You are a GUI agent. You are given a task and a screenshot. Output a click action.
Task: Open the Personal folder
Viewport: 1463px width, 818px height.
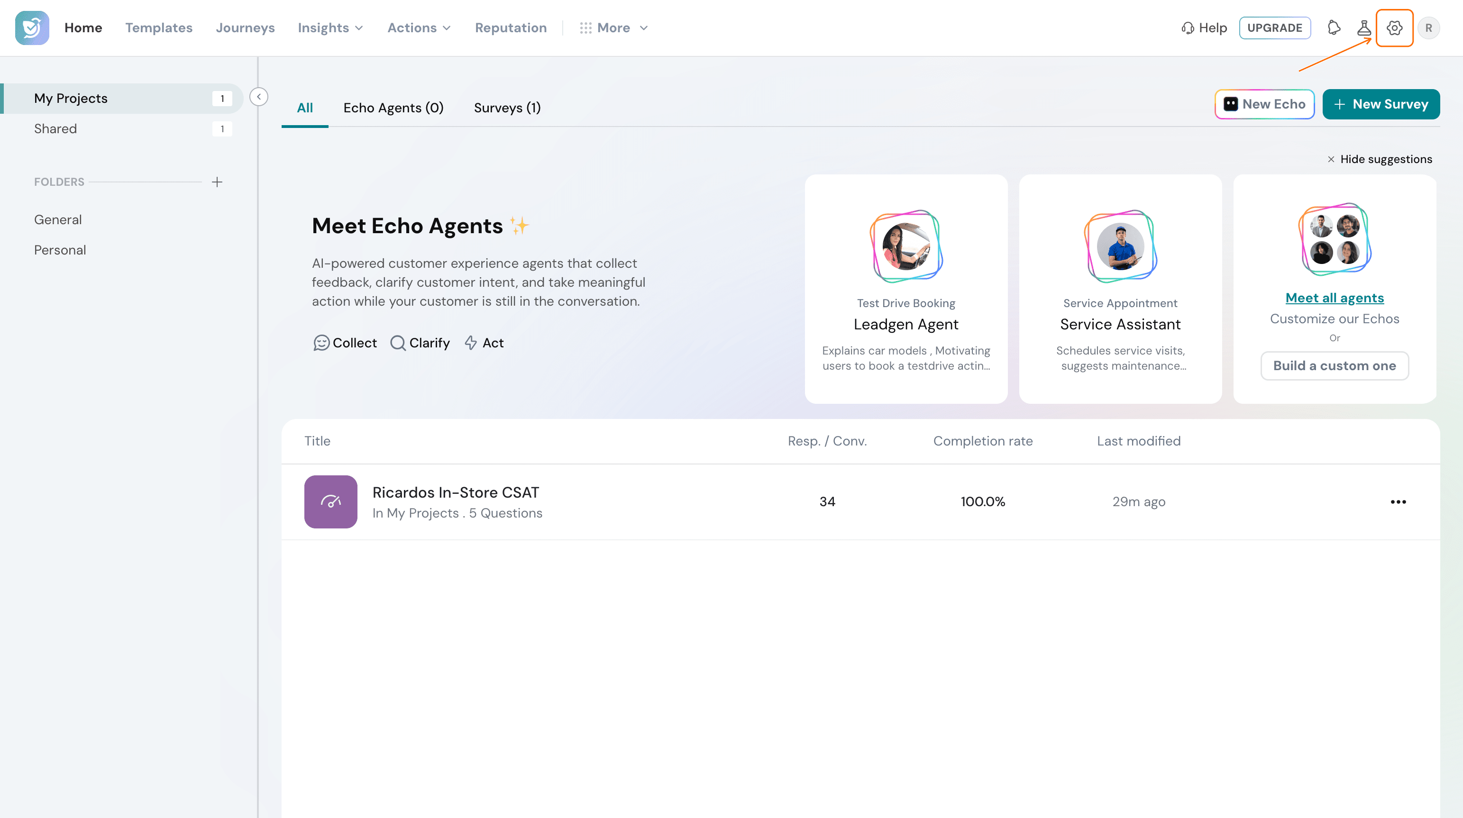click(x=60, y=250)
